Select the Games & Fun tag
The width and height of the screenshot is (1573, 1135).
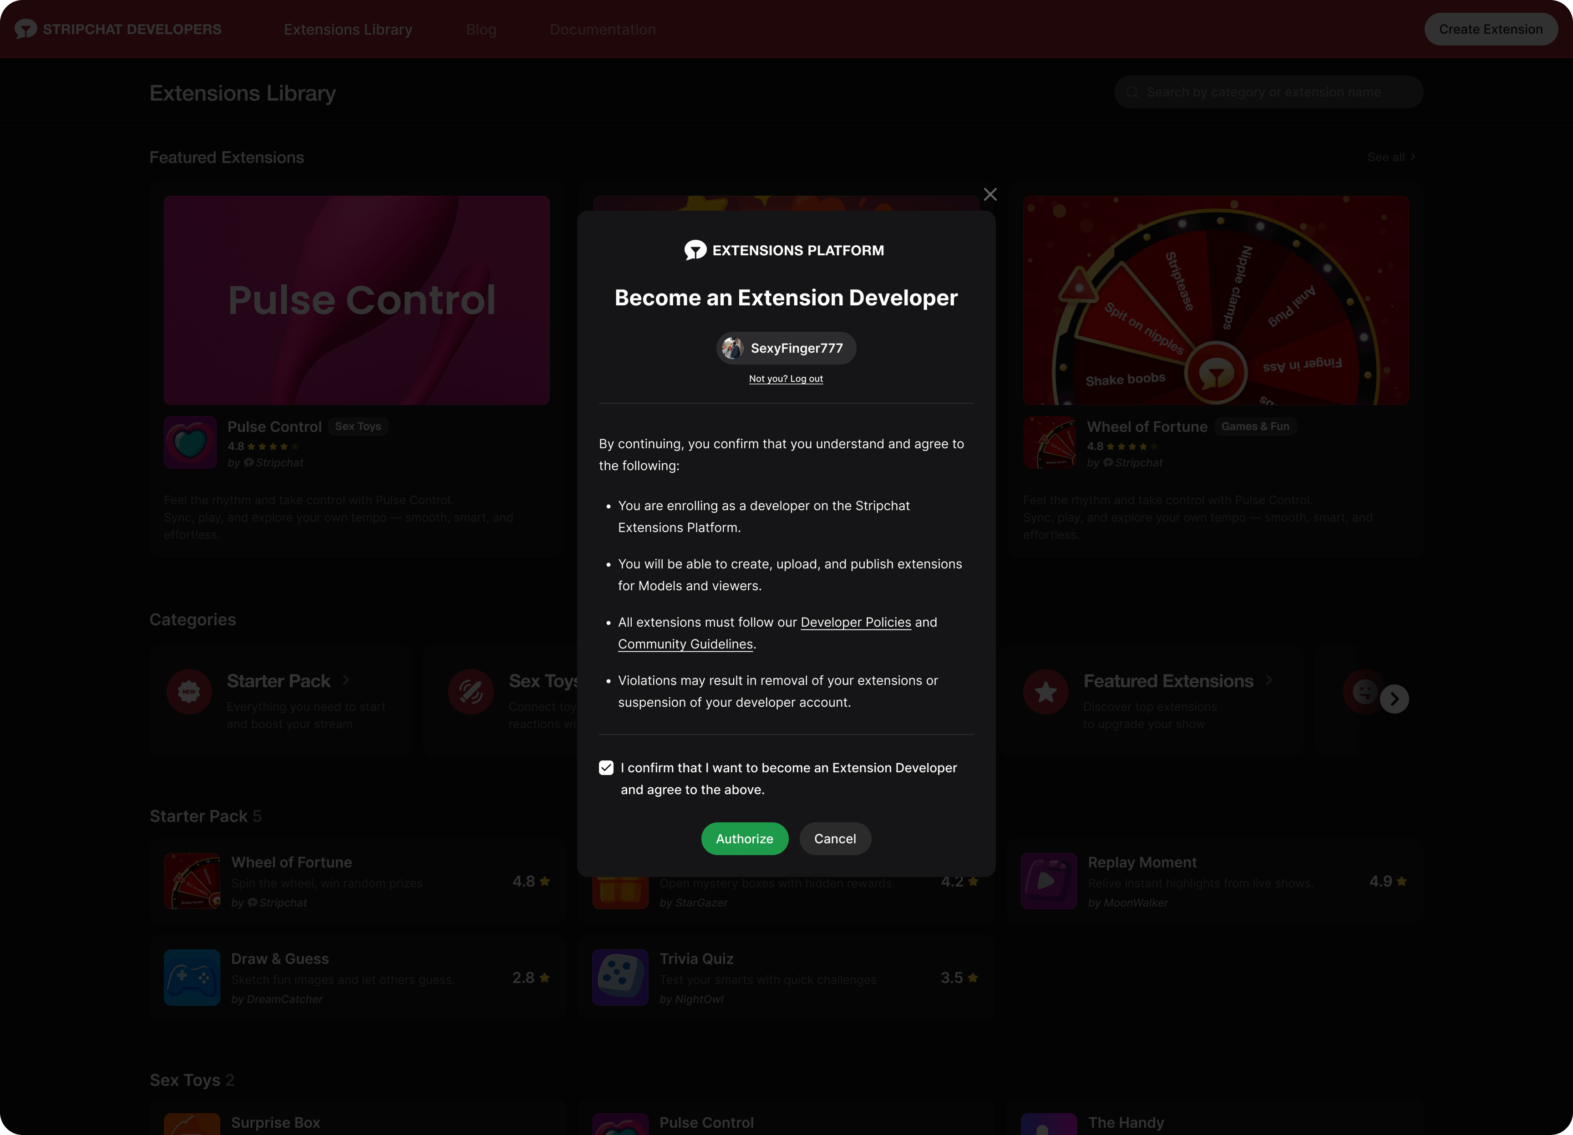(1255, 426)
